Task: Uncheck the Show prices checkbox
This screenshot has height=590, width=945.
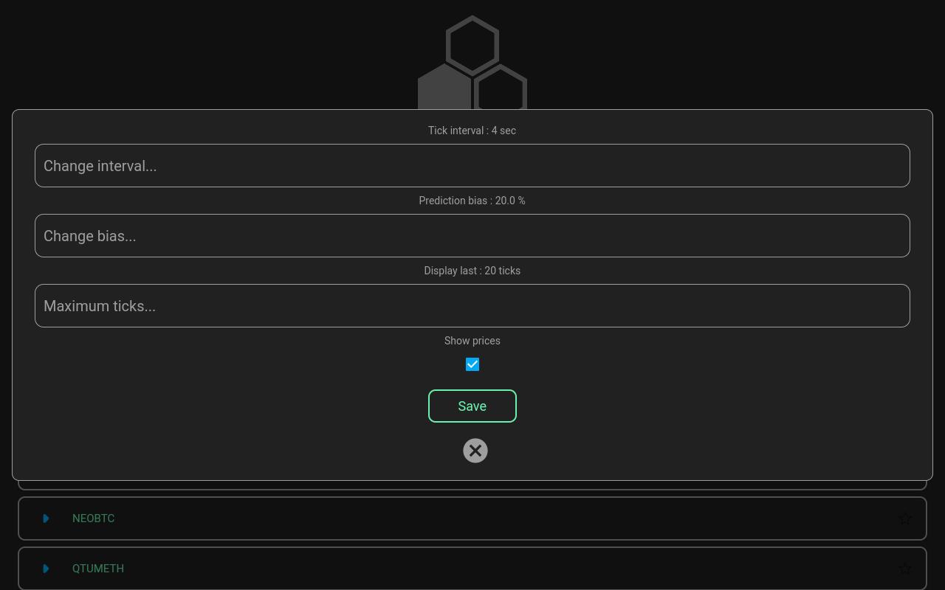Action: (x=472, y=364)
